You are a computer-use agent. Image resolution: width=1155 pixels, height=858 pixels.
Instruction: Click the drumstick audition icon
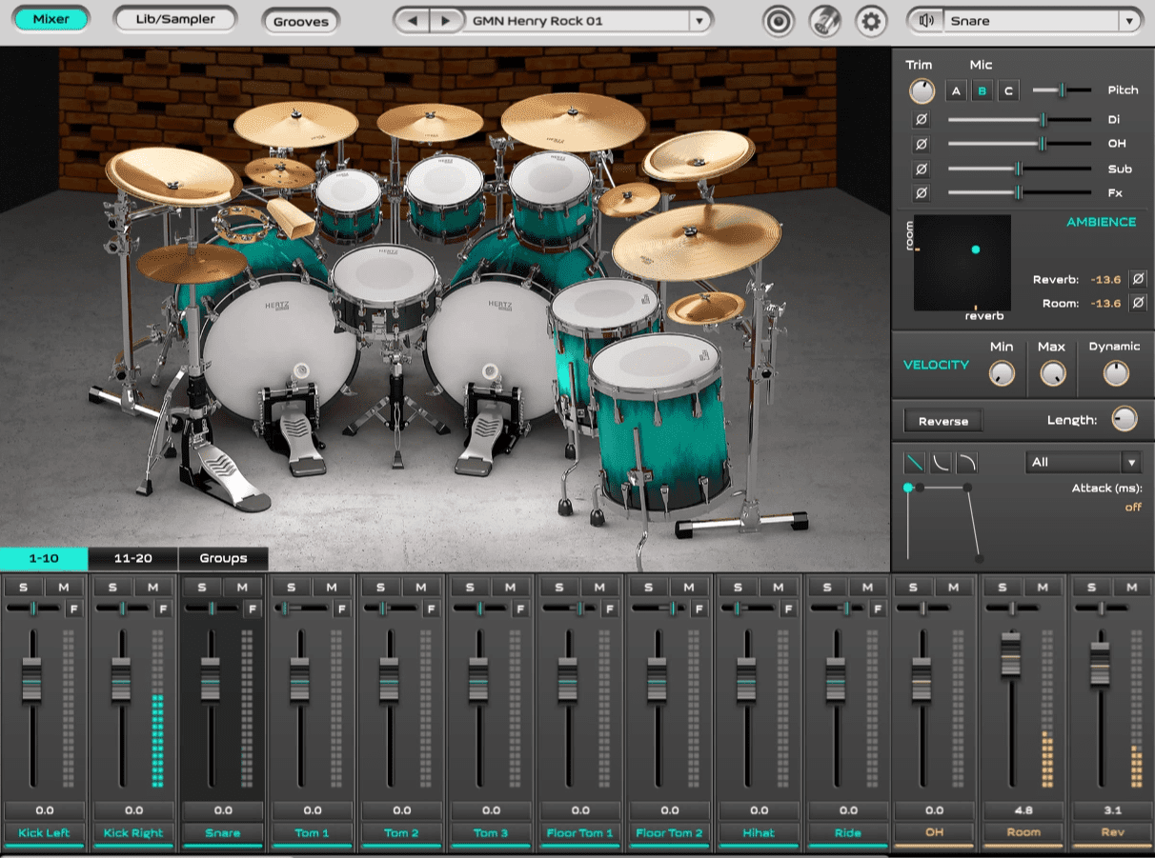pos(824,21)
